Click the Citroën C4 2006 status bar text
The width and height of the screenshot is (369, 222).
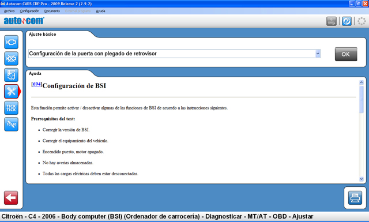pos(157,216)
